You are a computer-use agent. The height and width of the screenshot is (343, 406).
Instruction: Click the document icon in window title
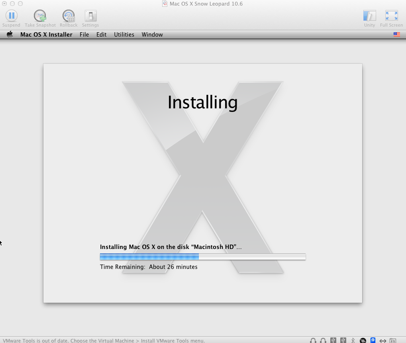[165, 4]
